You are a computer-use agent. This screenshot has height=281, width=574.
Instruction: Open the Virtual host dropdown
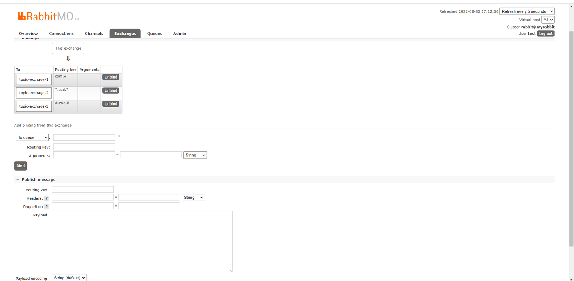(548, 20)
